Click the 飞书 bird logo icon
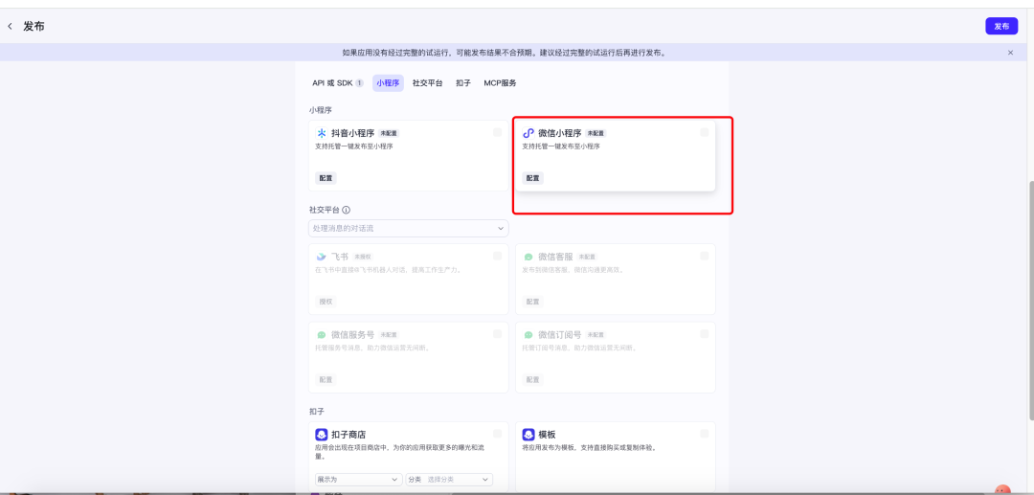 [321, 257]
